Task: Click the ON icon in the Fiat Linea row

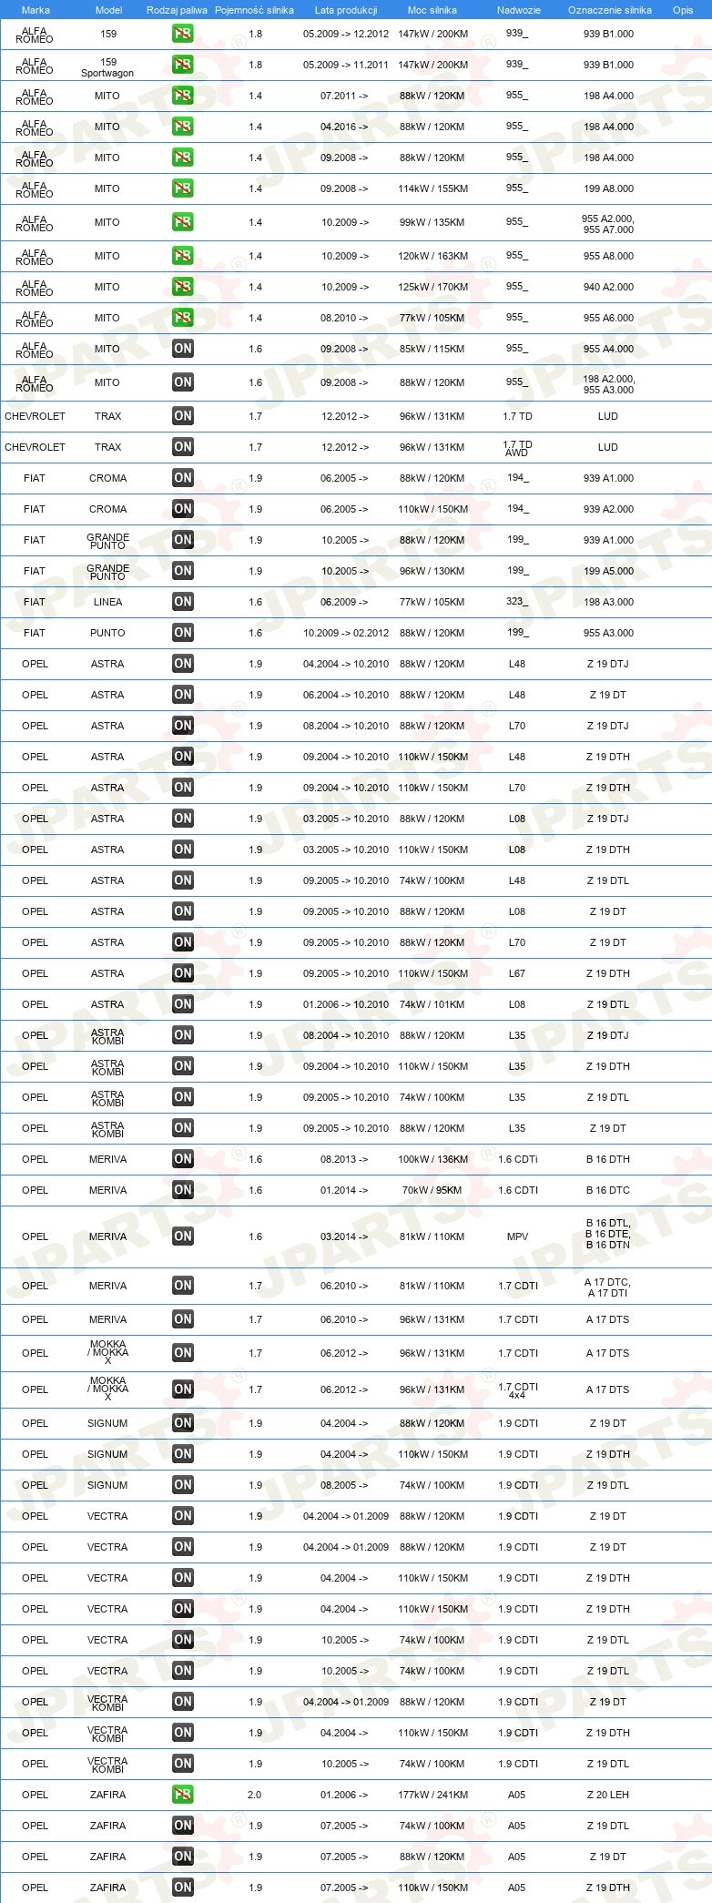Action: pos(182,602)
